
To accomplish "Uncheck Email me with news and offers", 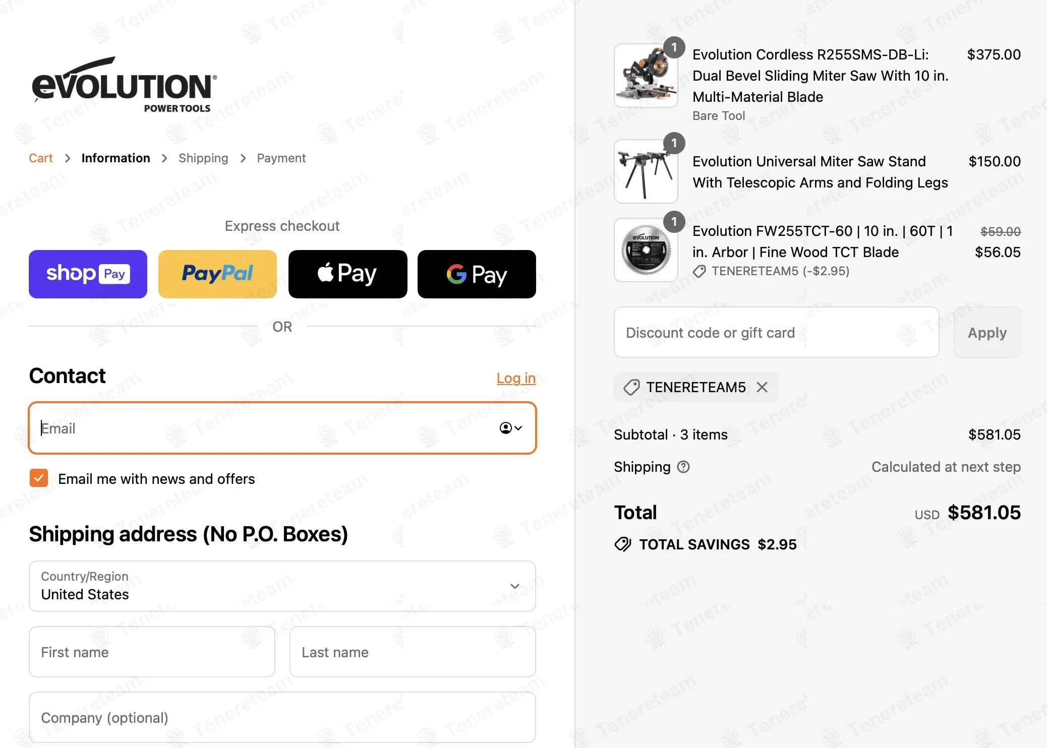I will [x=39, y=478].
